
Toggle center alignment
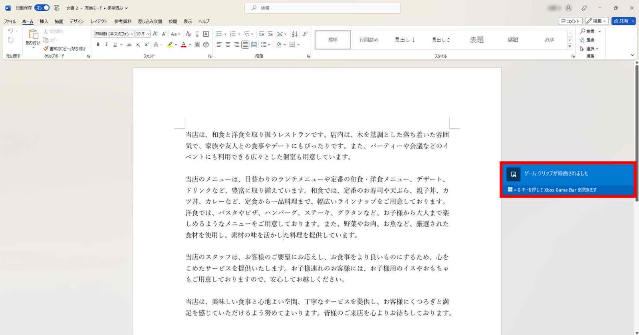coord(228,45)
